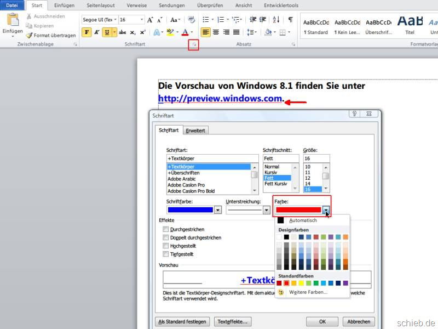Open the line spacing dropdown

pyautogui.click(x=252, y=32)
